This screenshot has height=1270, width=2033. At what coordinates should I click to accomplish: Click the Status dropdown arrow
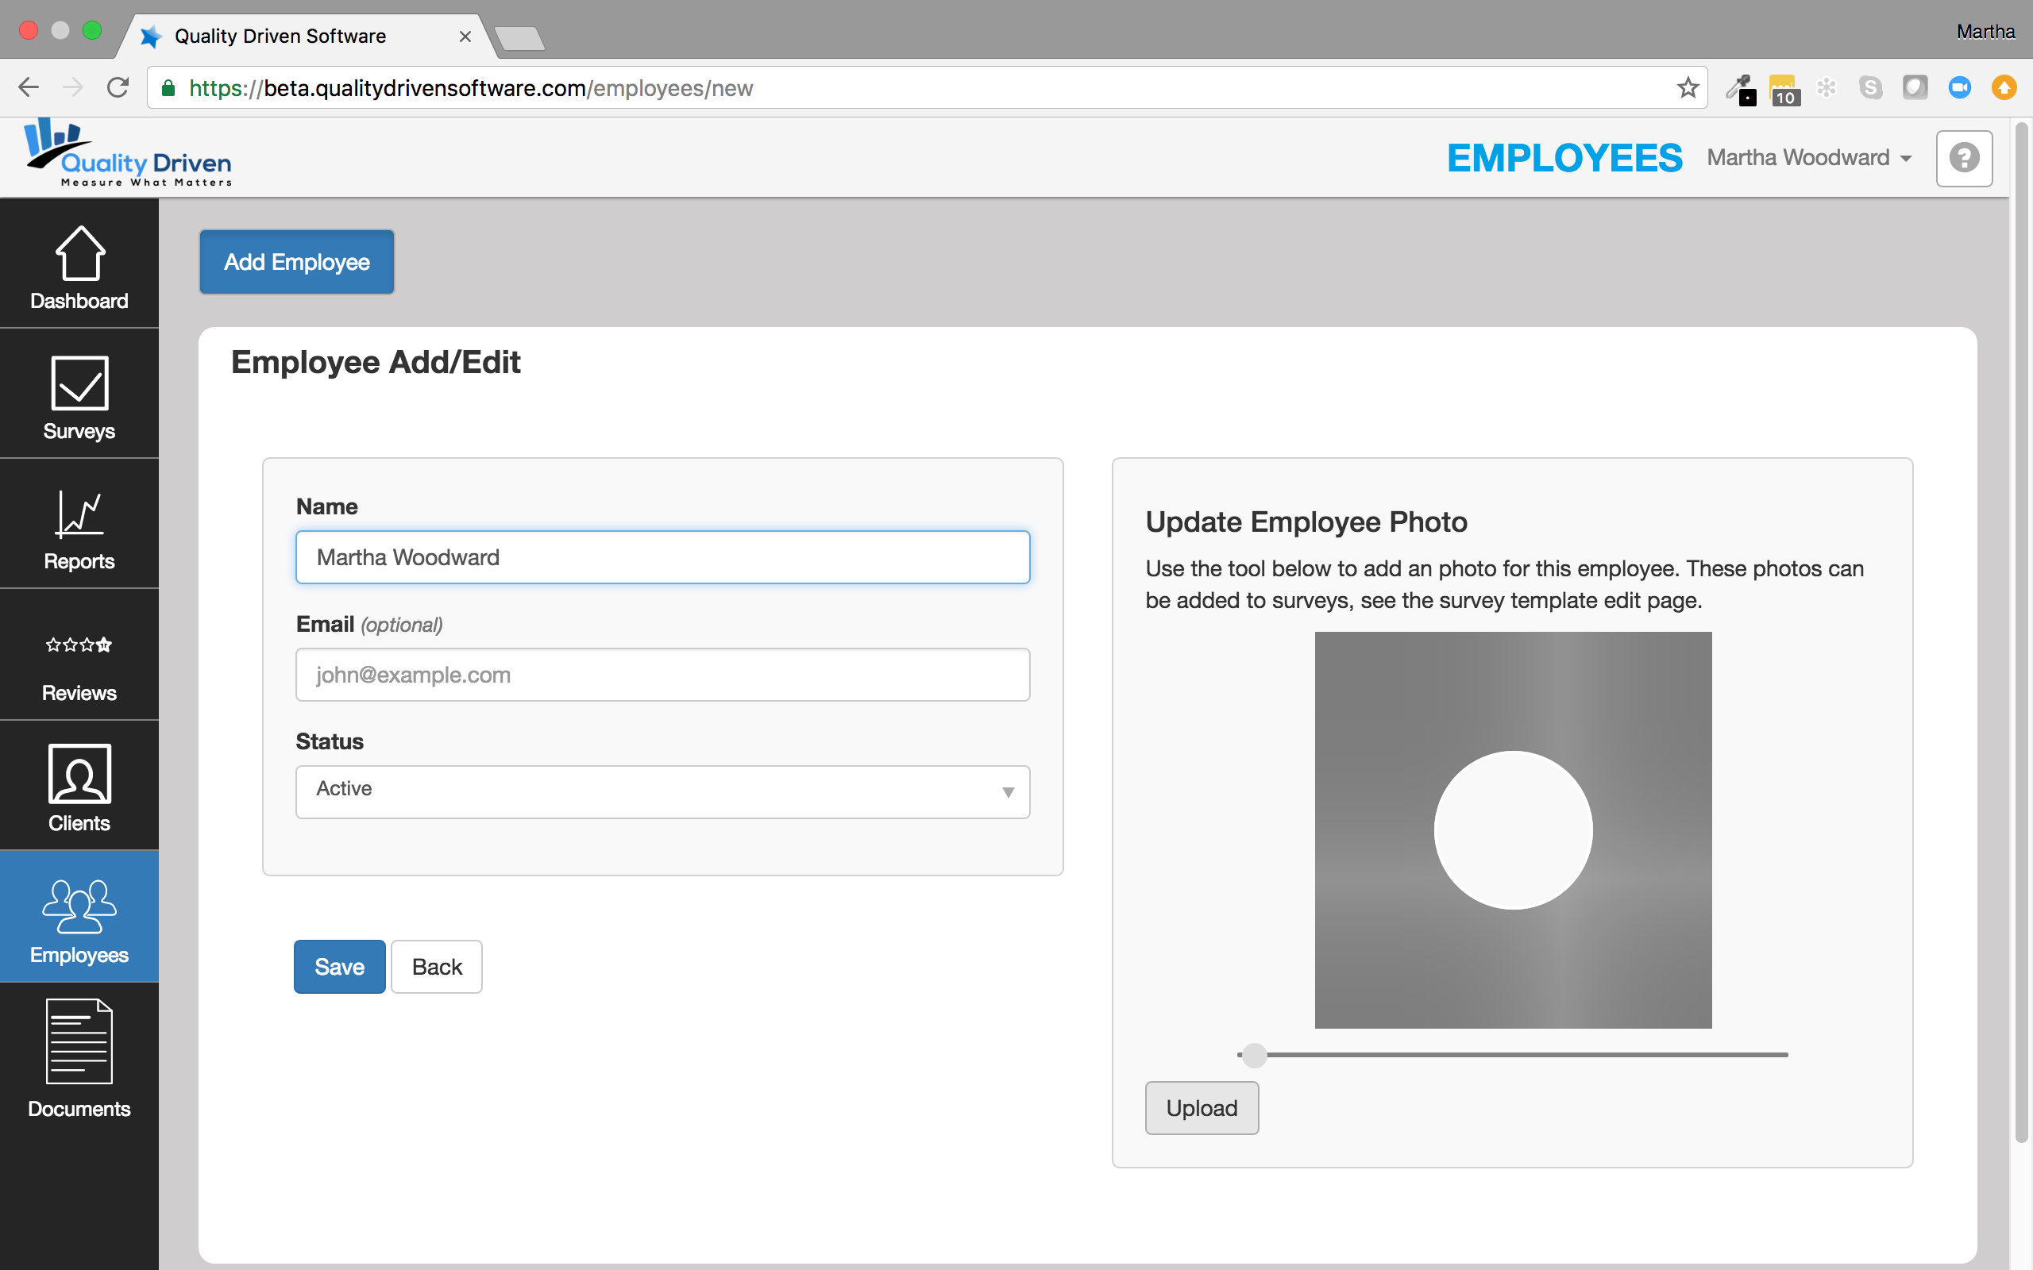1008,792
